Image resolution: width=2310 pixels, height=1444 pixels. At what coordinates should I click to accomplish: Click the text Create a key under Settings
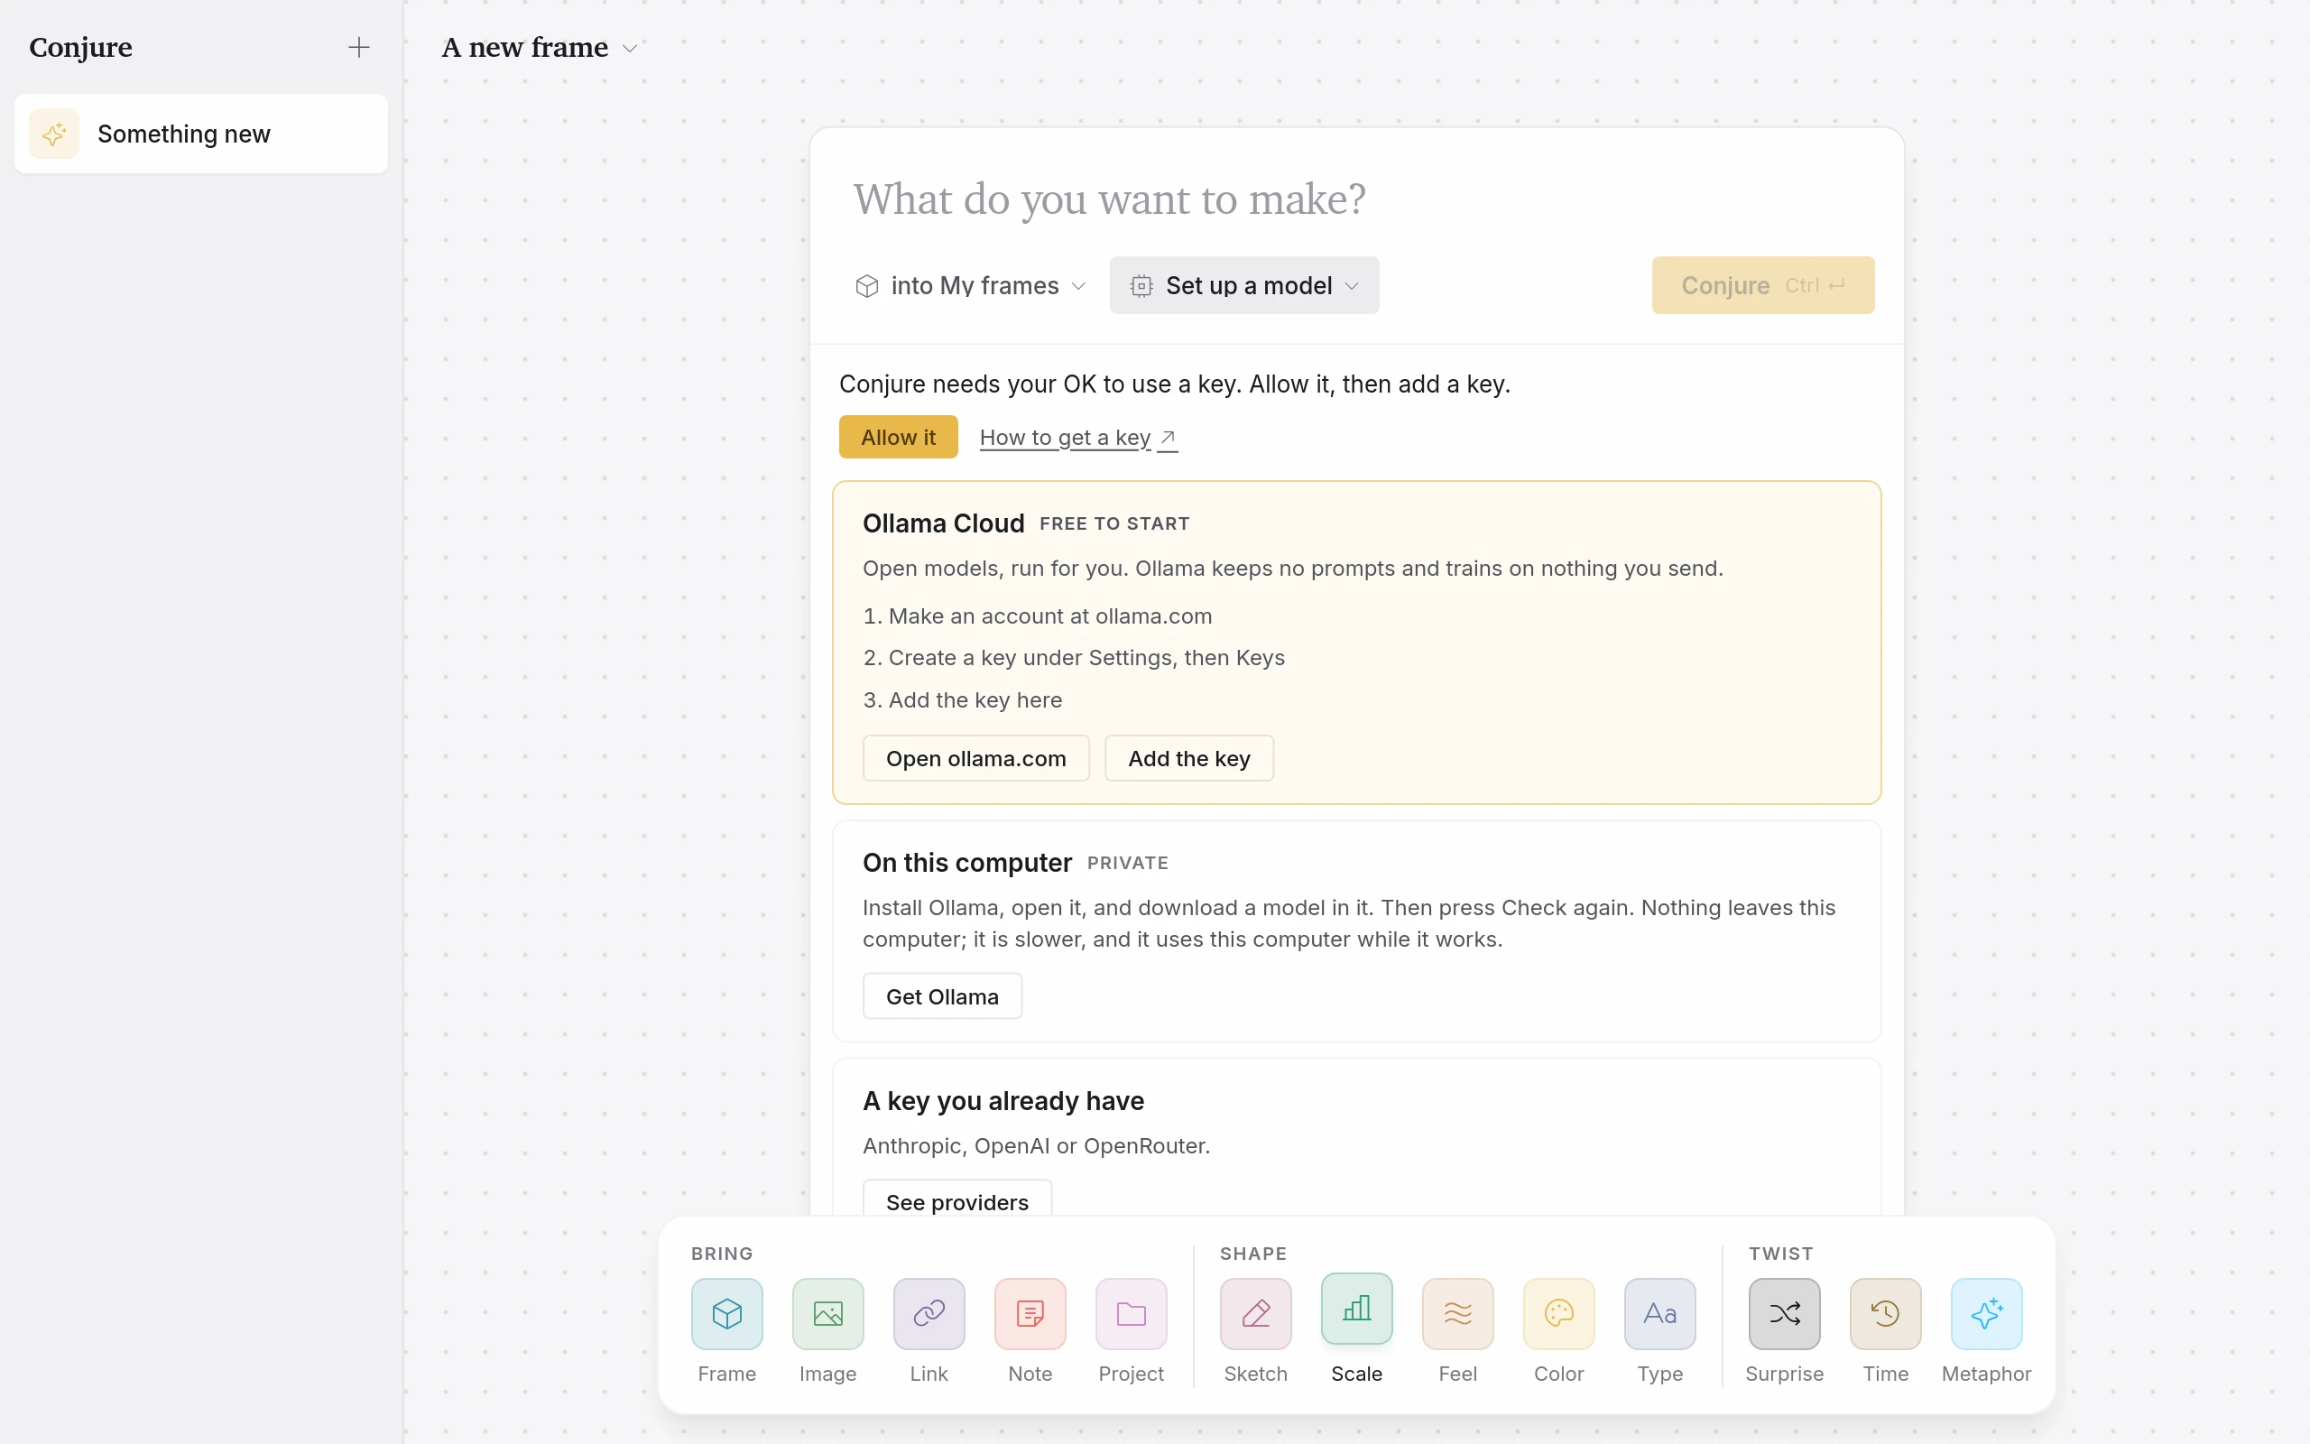[x=1030, y=657]
